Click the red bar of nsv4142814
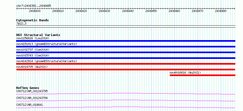Viewport: 243px width, 111px height. [x=126, y=64]
